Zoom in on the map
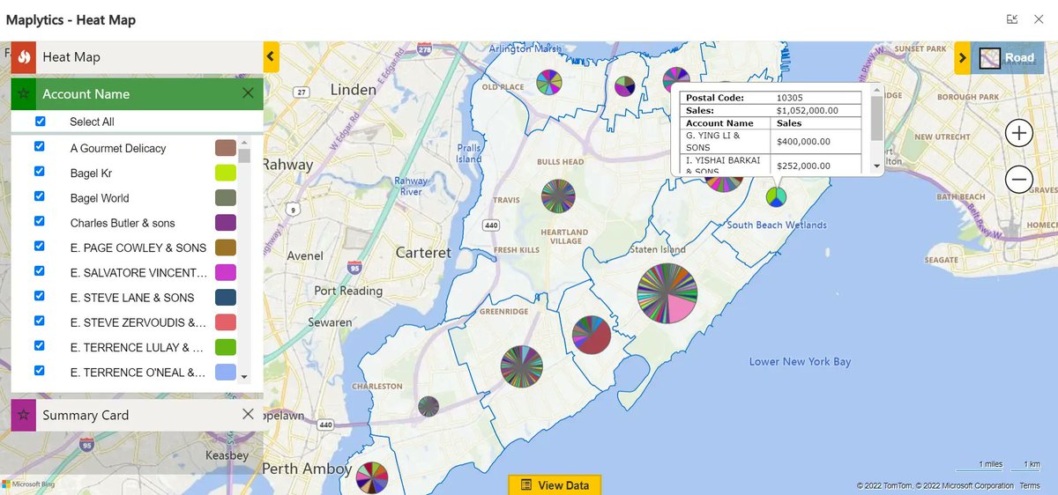Screen dimensions: 1058x495 coord(1019,134)
